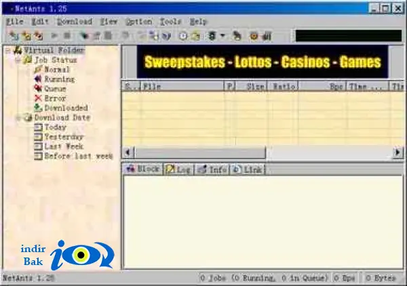Switch to the Info tab
Viewport: 407px width, 286px height.
click(212, 169)
